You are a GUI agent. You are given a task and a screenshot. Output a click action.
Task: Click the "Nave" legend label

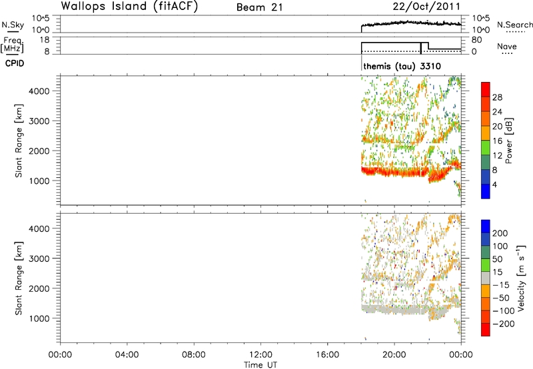(x=507, y=47)
